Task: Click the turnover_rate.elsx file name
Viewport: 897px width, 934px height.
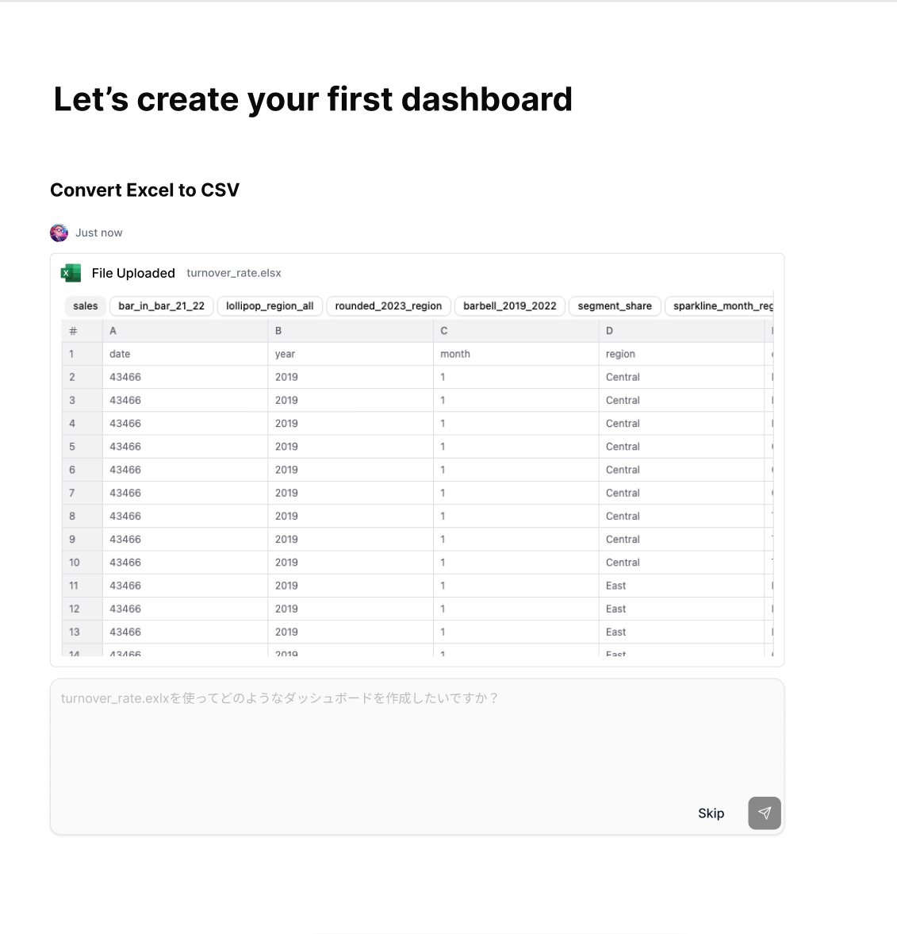Action: (x=234, y=272)
